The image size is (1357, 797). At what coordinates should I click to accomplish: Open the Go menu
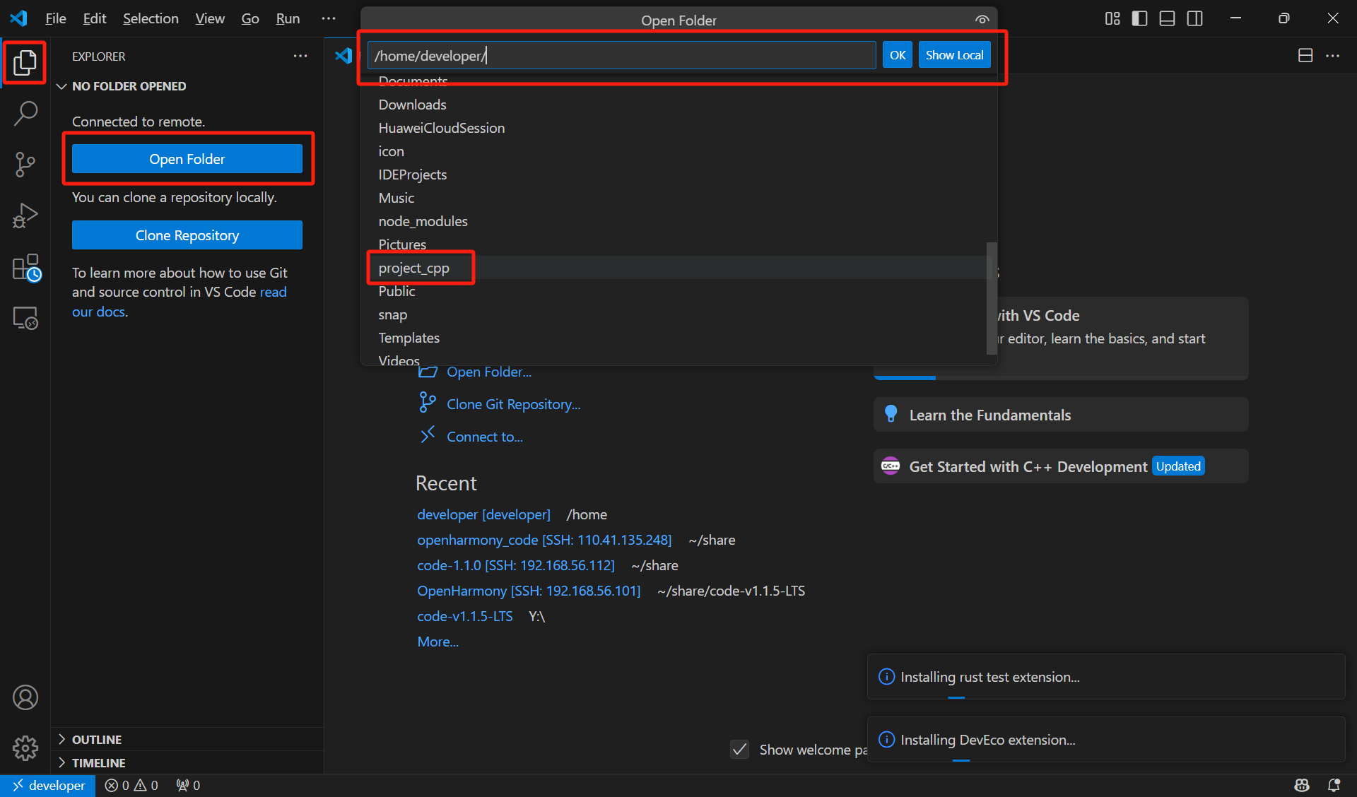click(249, 18)
